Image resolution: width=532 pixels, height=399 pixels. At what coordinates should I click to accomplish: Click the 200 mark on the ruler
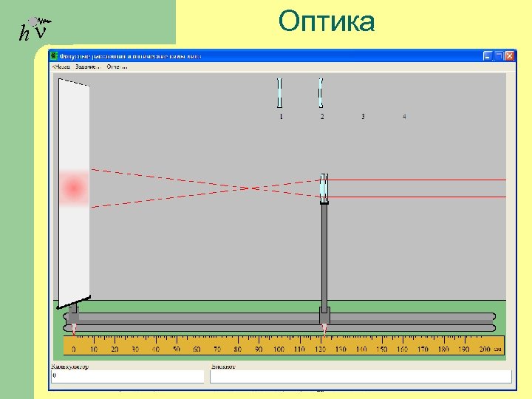point(485,349)
